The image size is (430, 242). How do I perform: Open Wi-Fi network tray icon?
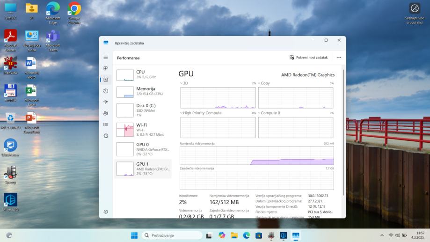pos(391,235)
